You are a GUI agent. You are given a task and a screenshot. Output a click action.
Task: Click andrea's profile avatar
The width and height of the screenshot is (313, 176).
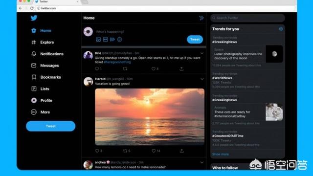click(x=88, y=165)
